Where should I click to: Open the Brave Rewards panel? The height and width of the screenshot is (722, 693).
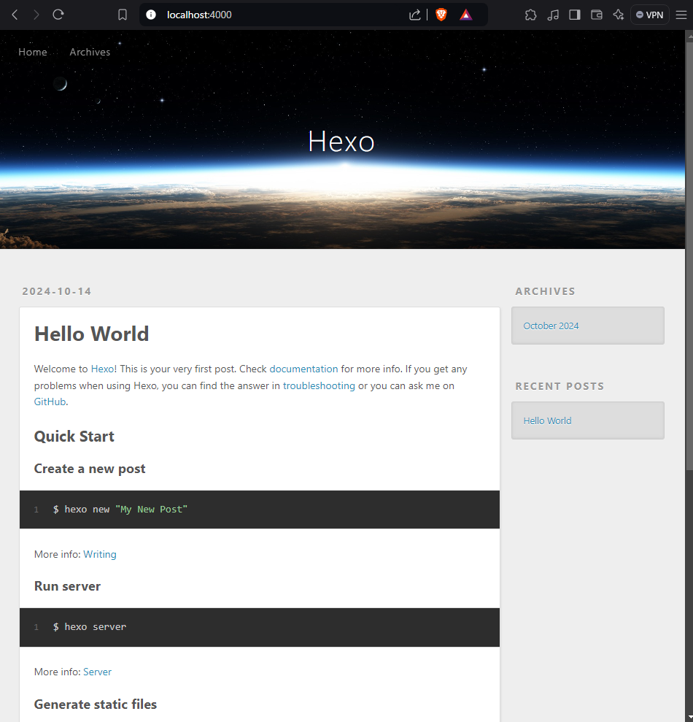pyautogui.click(x=465, y=14)
